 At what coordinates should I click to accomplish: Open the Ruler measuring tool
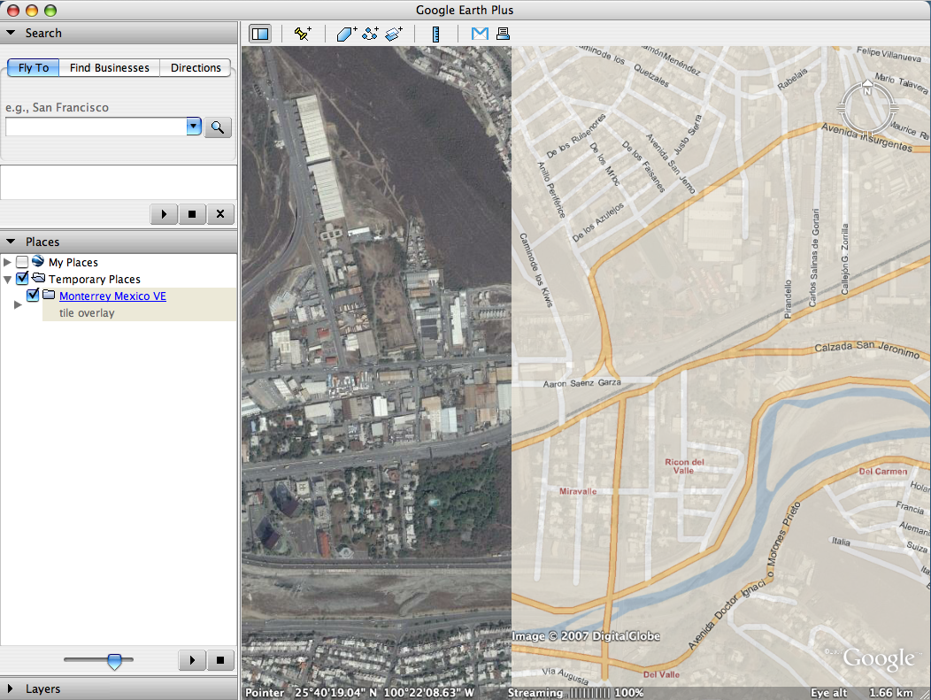pyautogui.click(x=435, y=34)
